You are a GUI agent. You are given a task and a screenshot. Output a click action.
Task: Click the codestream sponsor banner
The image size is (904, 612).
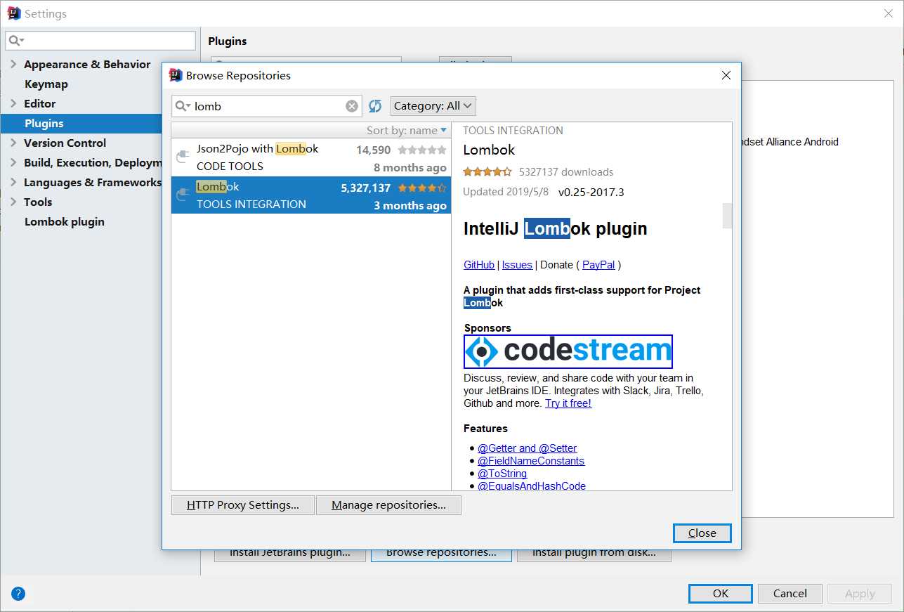[x=568, y=351]
